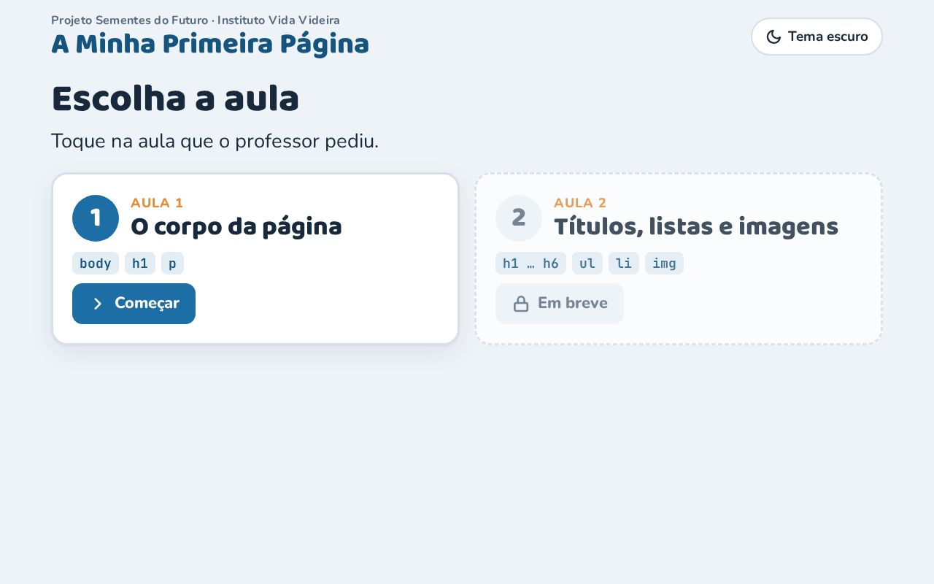Click the A Minha Primeira Página site title
This screenshot has height=584, width=934.
click(x=210, y=45)
